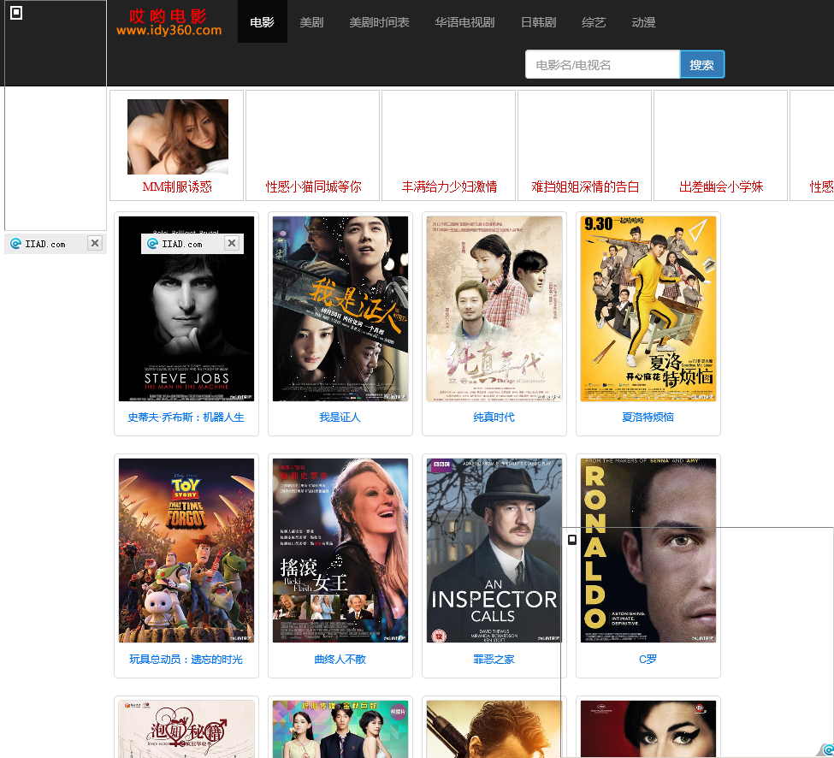
Task: Open the 综艺 tab
Action: pyautogui.click(x=594, y=22)
